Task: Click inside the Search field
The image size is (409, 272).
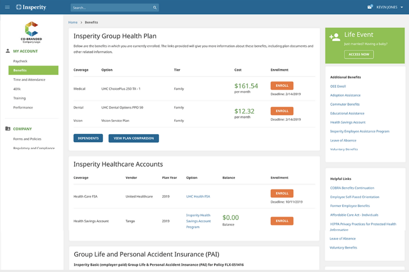Action: coord(111,7)
